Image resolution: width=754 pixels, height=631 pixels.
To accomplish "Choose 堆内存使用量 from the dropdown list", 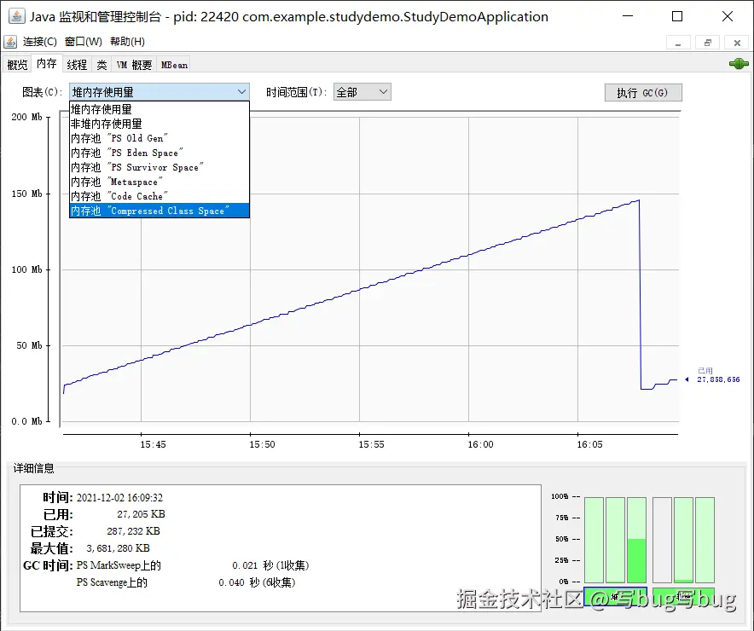I will pos(159,109).
